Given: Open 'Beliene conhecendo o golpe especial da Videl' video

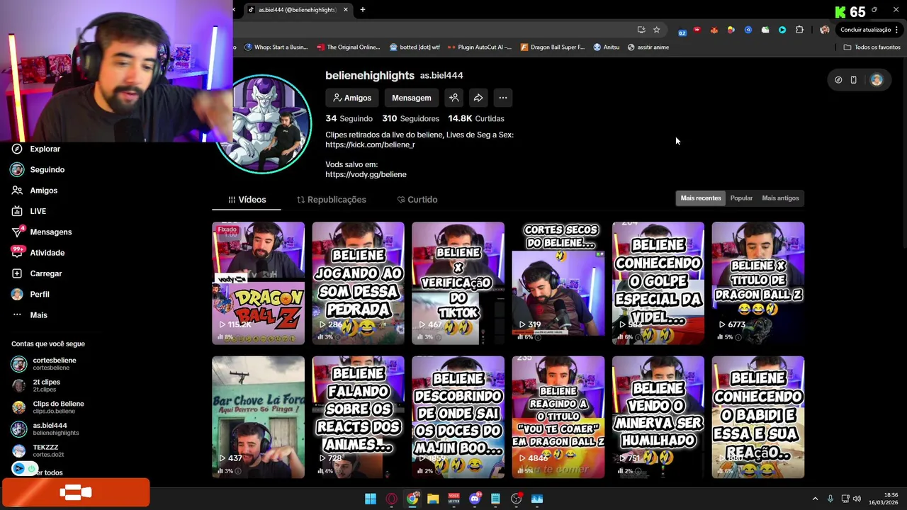Looking at the screenshot, I should pyautogui.click(x=658, y=283).
